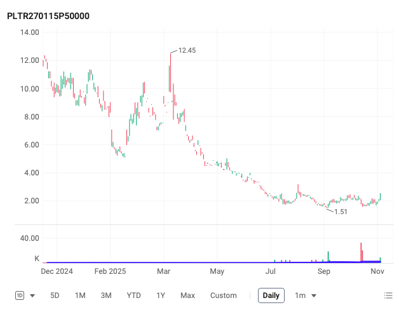The height and width of the screenshot is (312, 399).
Task: Click the PLTR270115P50000 ticker title
Action: pos(48,16)
